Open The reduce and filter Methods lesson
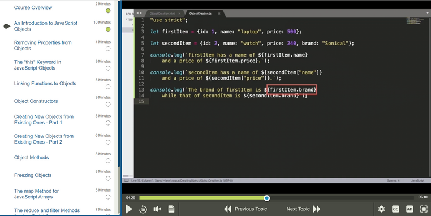Viewport: 431px width, 216px height. coord(47,210)
